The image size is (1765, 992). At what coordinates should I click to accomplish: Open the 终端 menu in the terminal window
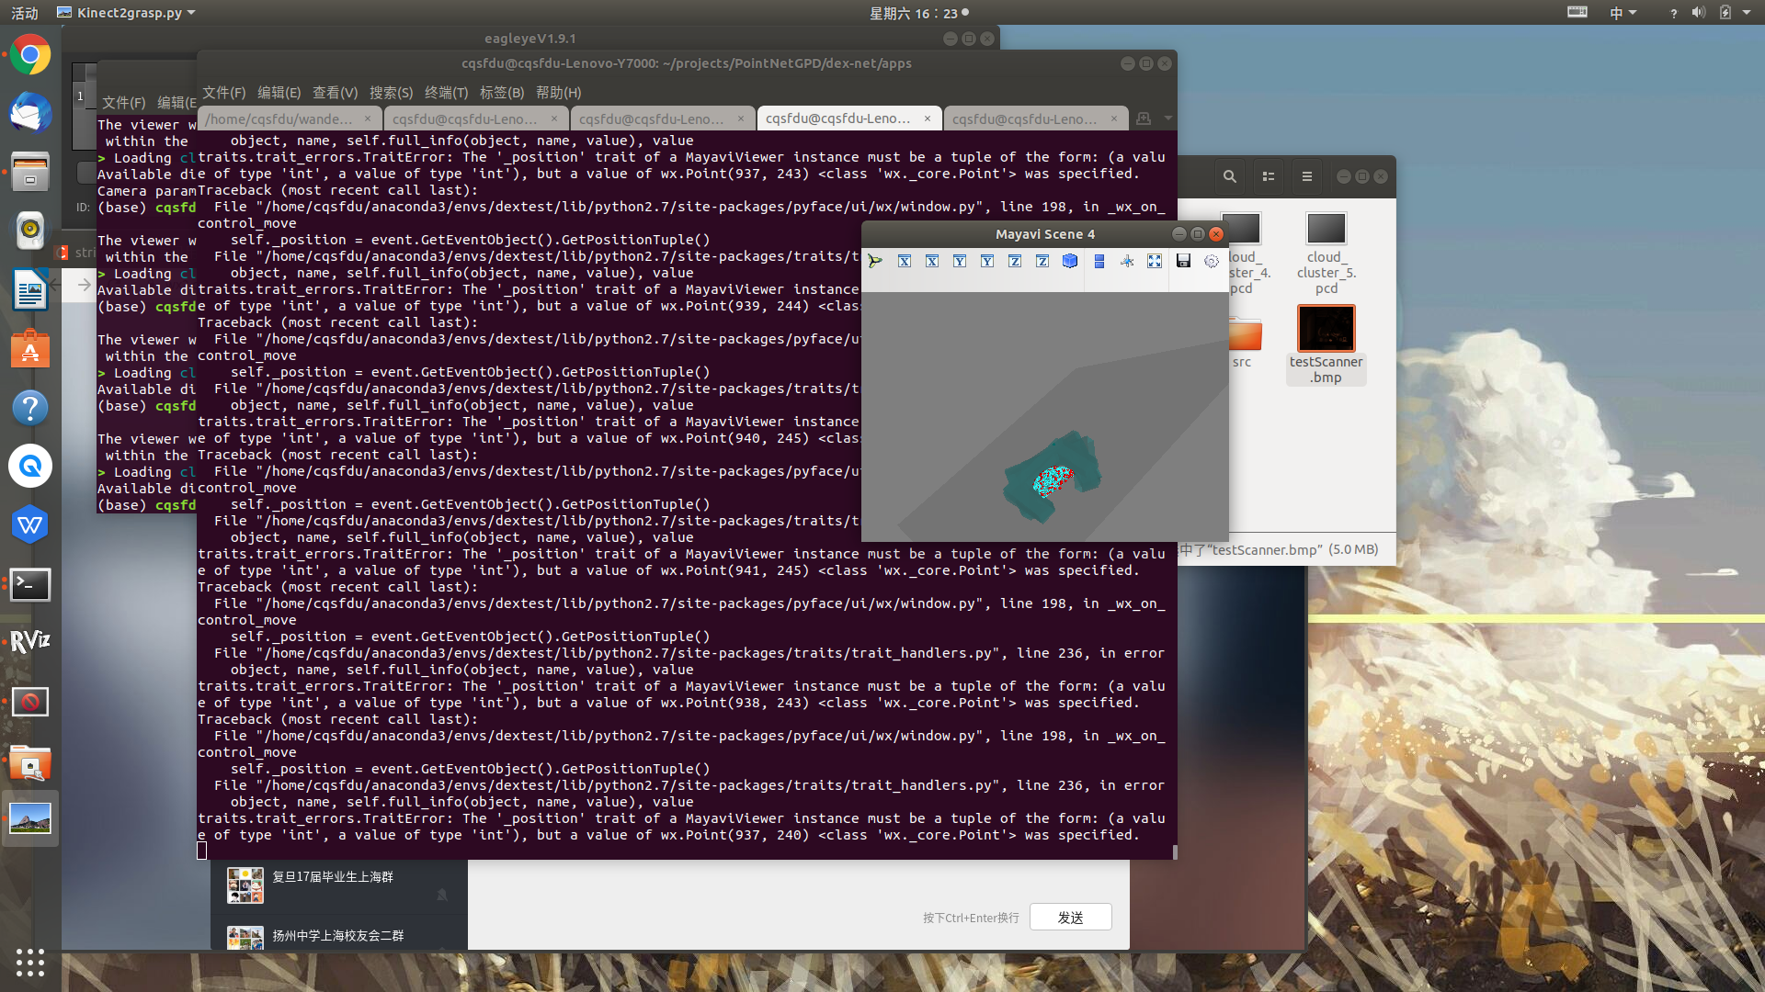tap(445, 93)
